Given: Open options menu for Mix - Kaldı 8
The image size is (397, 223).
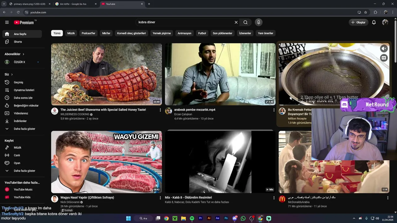Looking at the screenshot, I should point(274,198).
